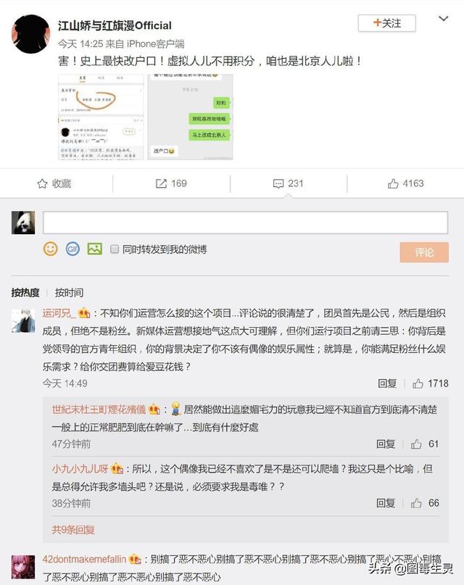Screen dimensions: 464x585
Task: Like the post with 4163 thumbs-up
Action: click(x=393, y=183)
